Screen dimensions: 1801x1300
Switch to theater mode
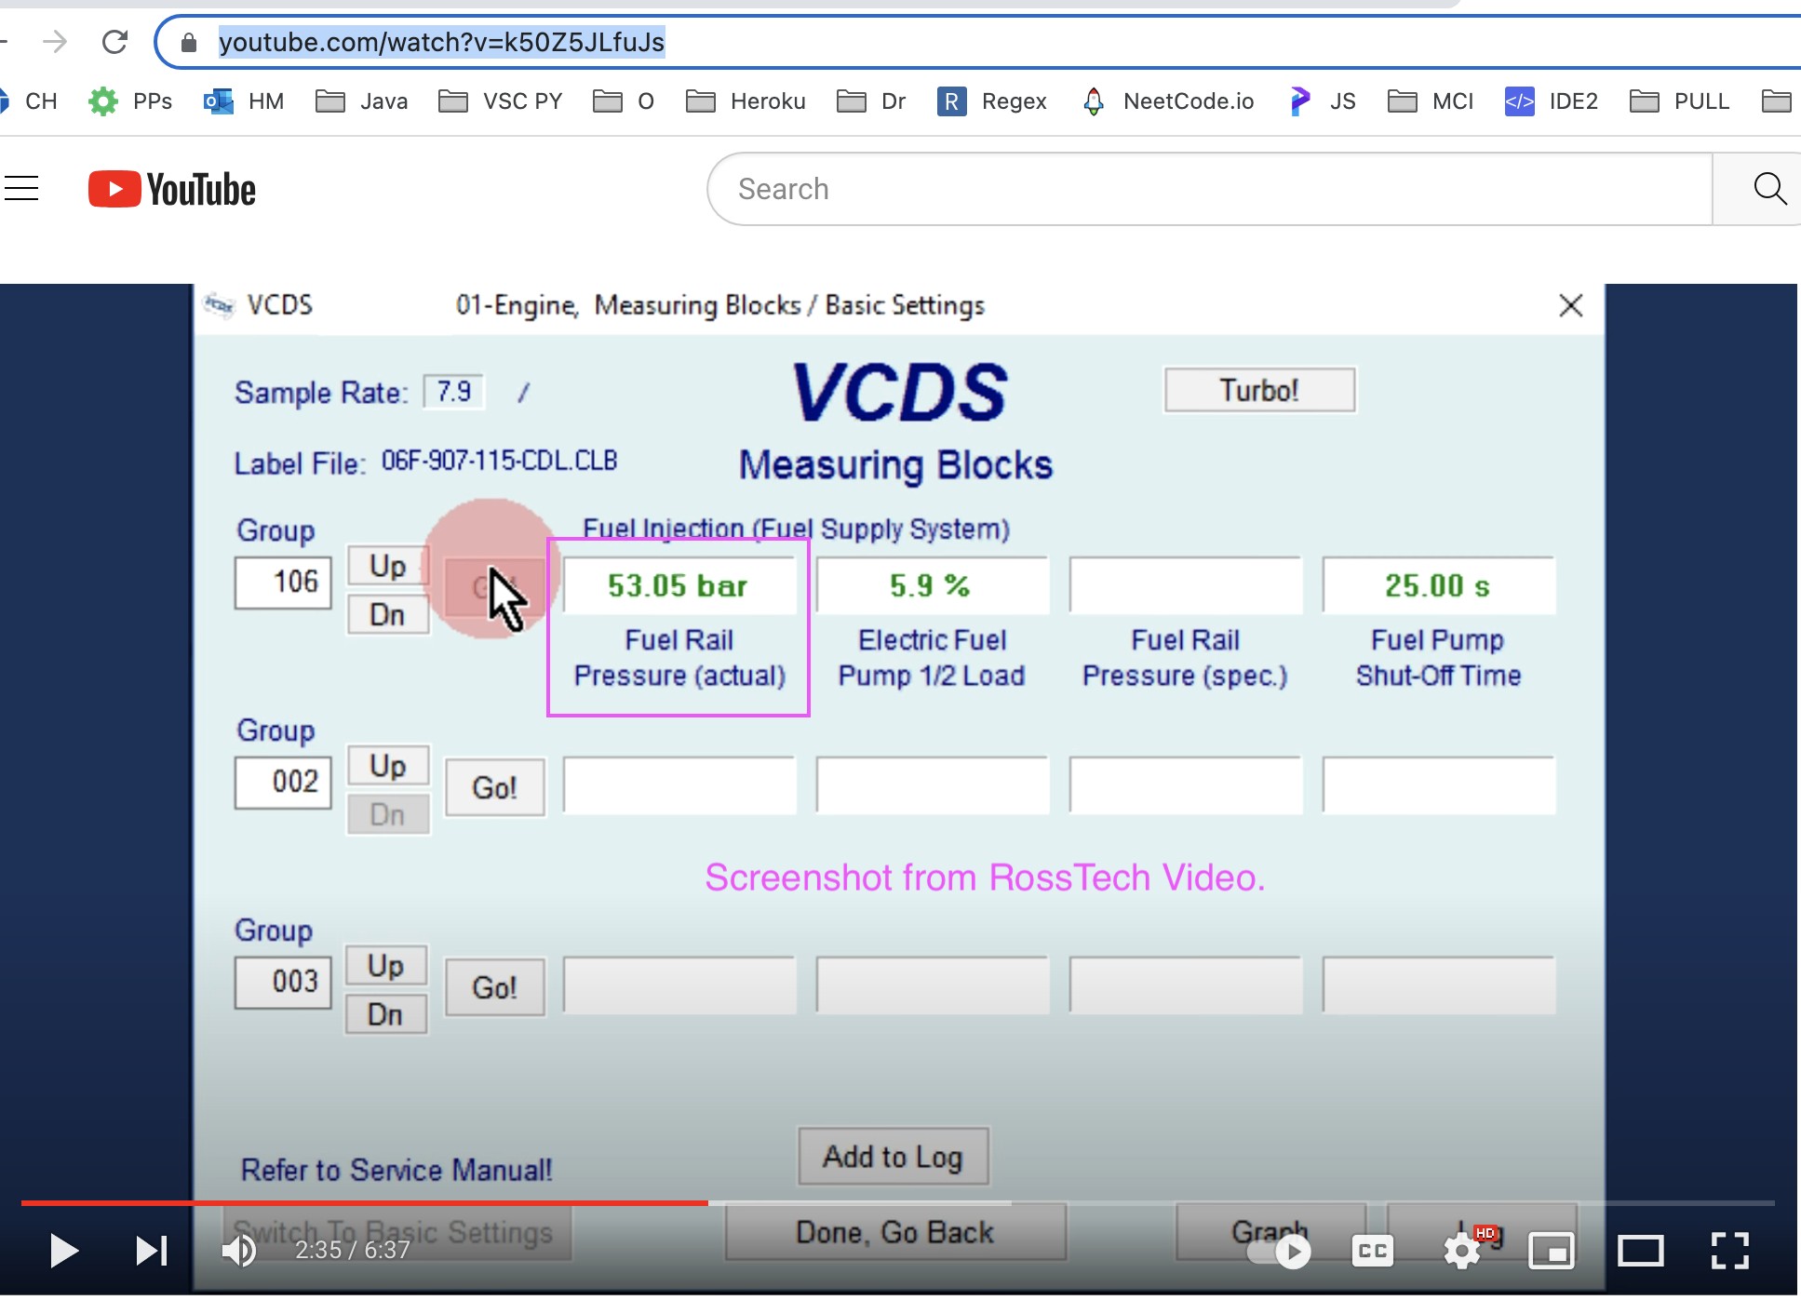(1640, 1252)
